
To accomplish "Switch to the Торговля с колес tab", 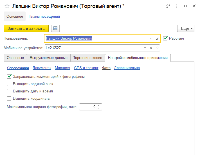I will pyautogui.click(x=87, y=58).
